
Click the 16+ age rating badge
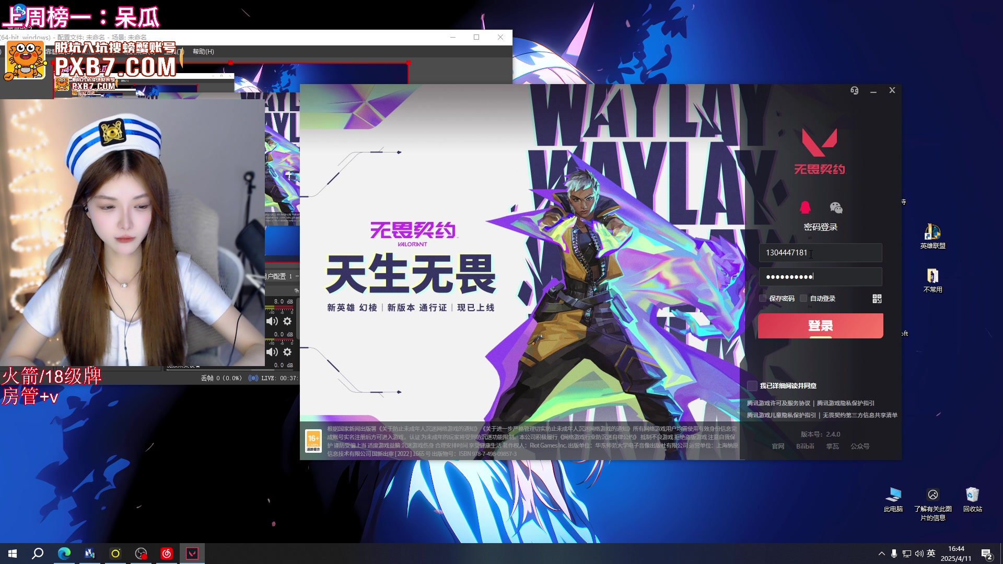(x=313, y=442)
